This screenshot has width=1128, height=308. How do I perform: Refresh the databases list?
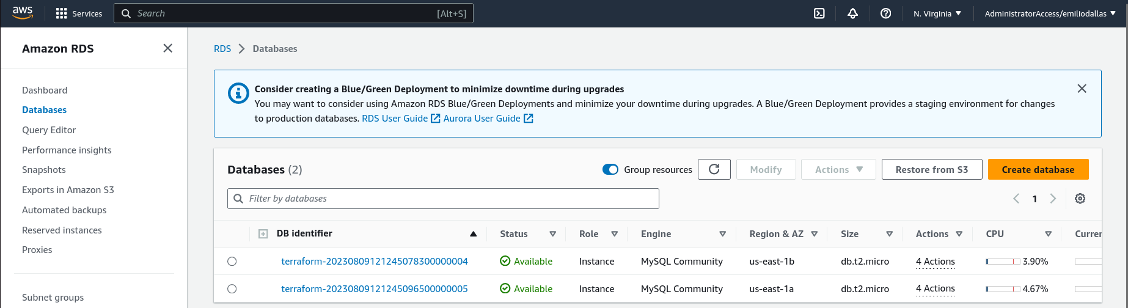714,169
